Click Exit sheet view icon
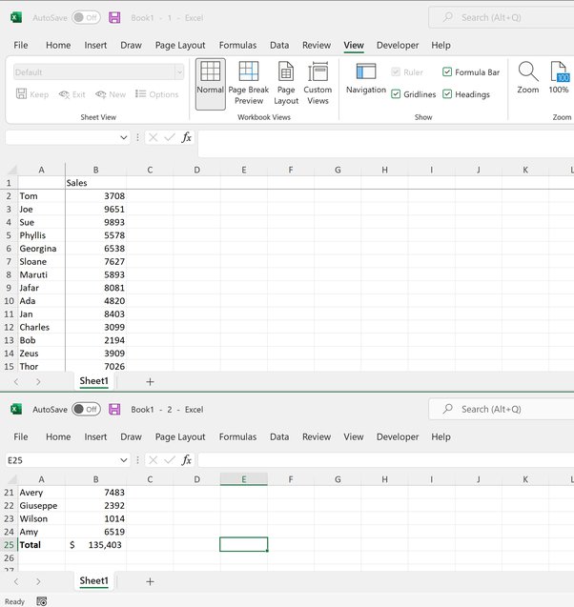574x607 pixels. tap(72, 94)
